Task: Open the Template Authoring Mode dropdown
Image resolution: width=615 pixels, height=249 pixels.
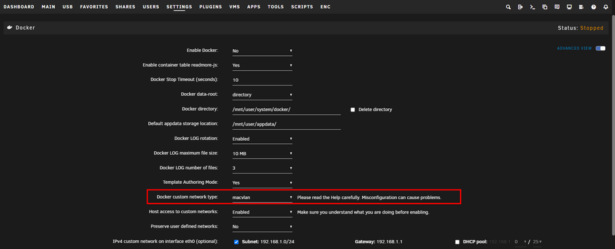Action: click(x=262, y=183)
